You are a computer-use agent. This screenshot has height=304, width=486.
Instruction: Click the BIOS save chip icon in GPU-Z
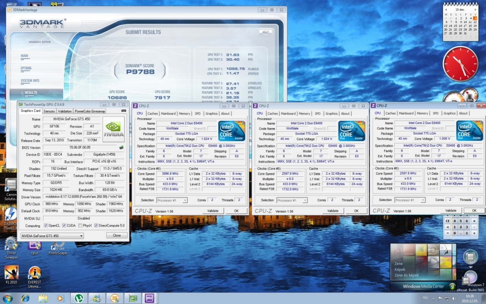coord(121,147)
